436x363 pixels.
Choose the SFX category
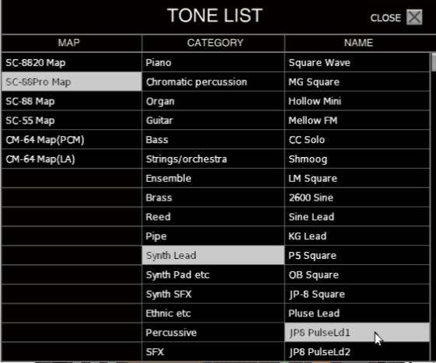[213, 352]
